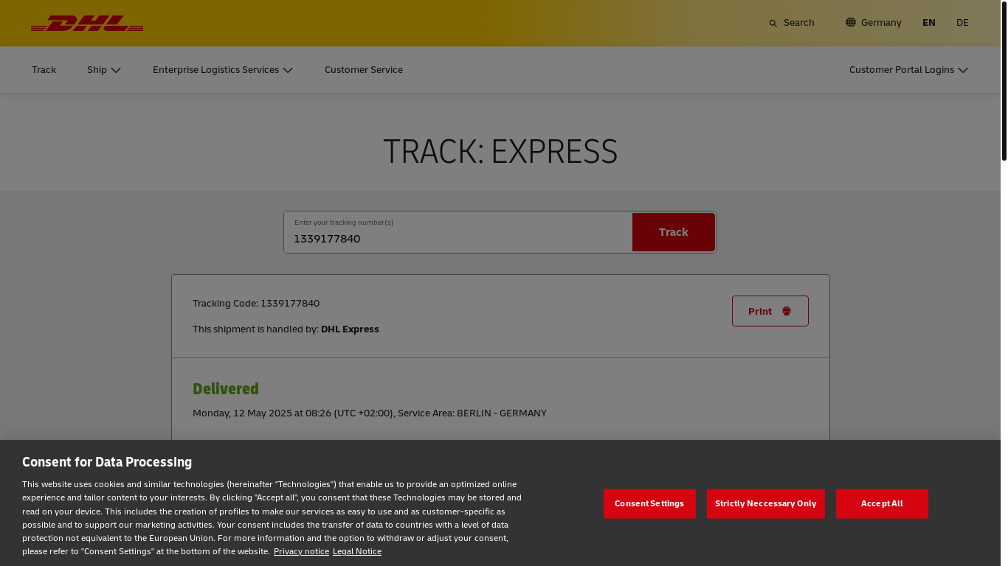Click the globe icon beside Germany
Viewport: 1008px width, 566px height.
tap(851, 22)
